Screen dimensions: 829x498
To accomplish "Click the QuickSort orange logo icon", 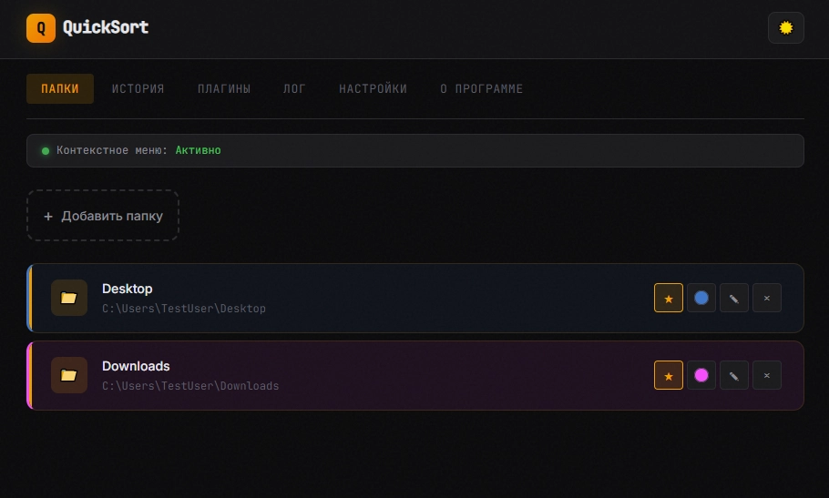I will [x=41, y=28].
